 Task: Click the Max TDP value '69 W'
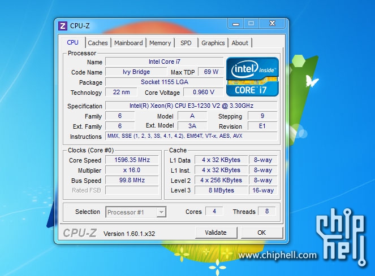coord(211,72)
